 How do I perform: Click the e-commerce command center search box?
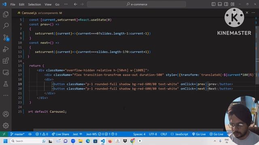136,4
